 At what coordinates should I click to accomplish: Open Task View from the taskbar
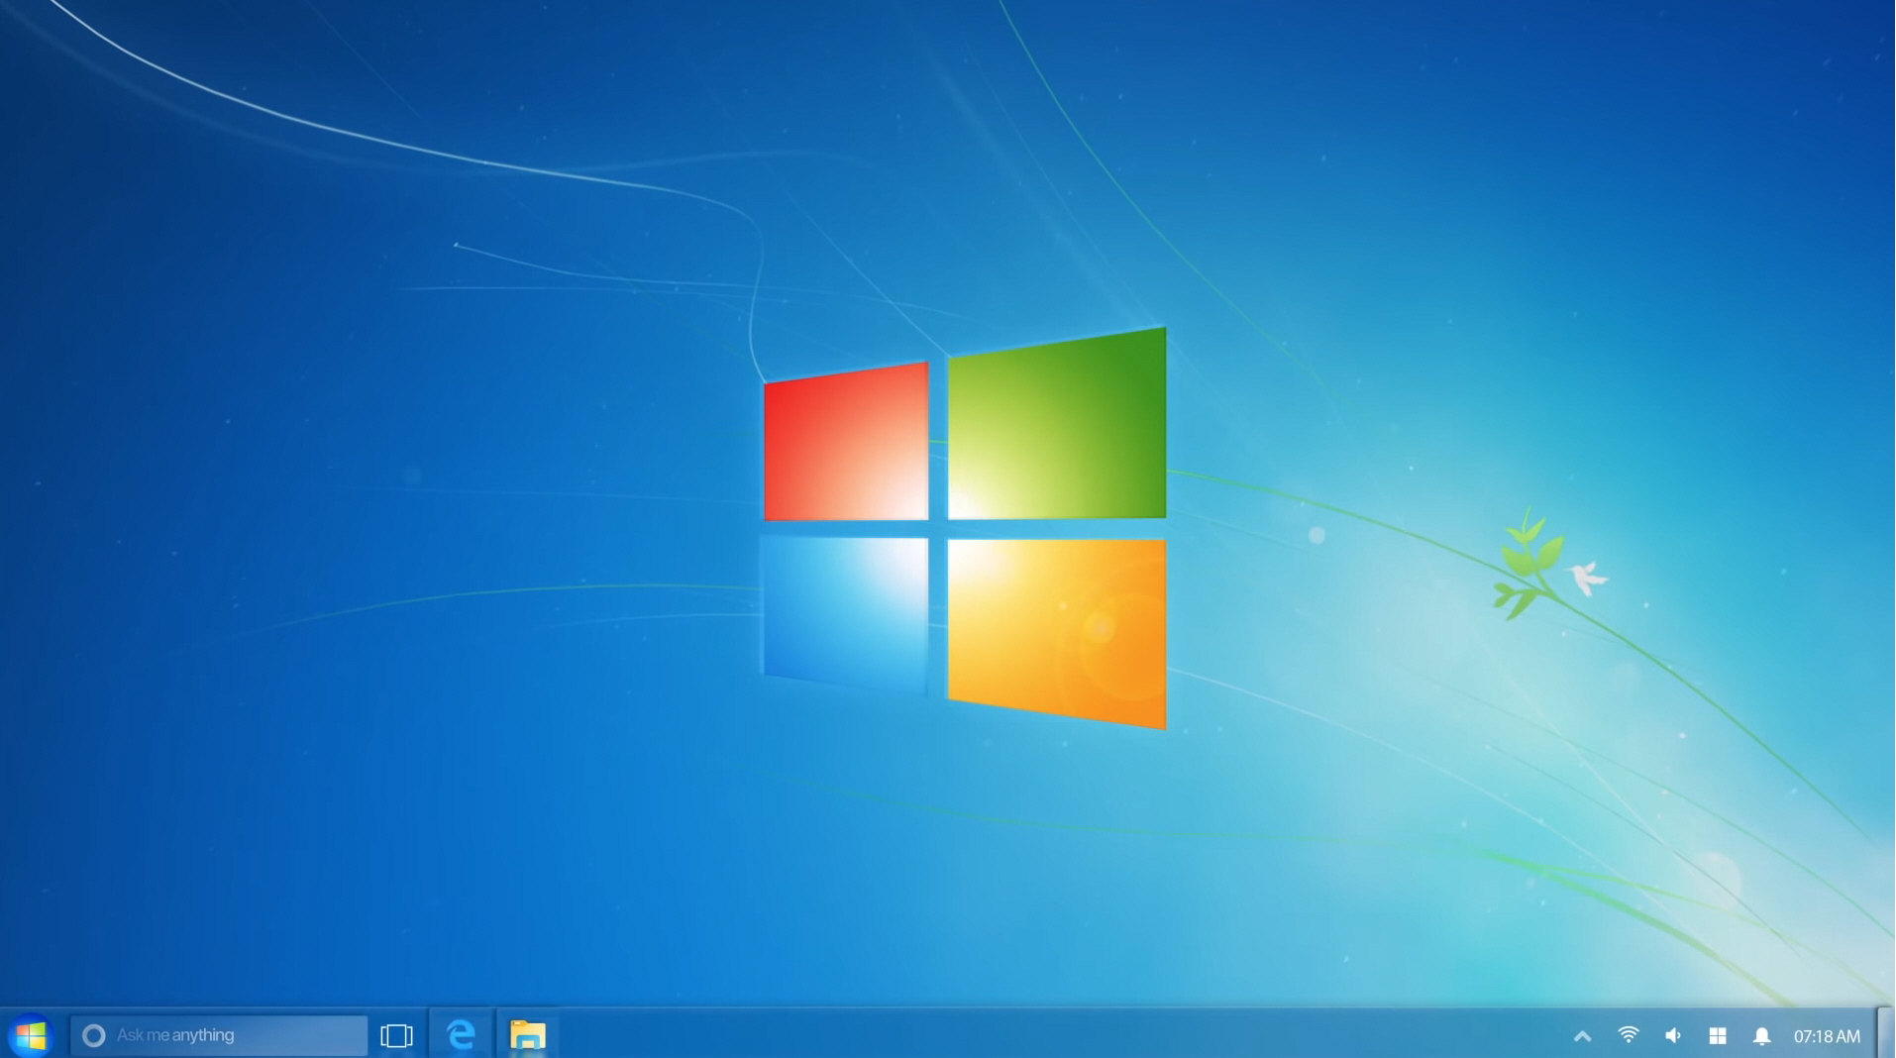[x=396, y=1036]
